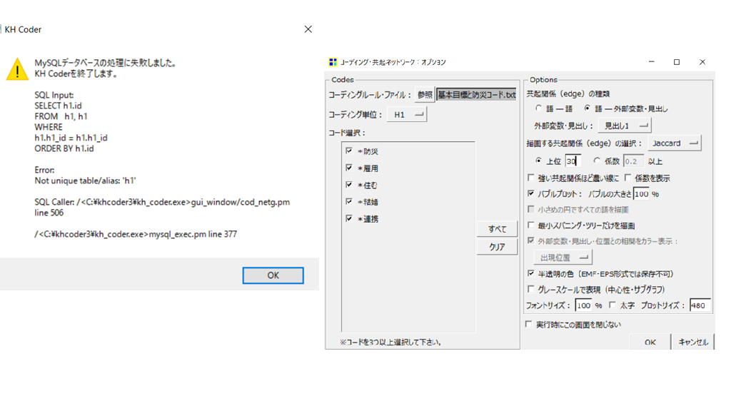Open the 外部変数・見出し 見出し1 dropdown
731x411 pixels.
coord(625,126)
